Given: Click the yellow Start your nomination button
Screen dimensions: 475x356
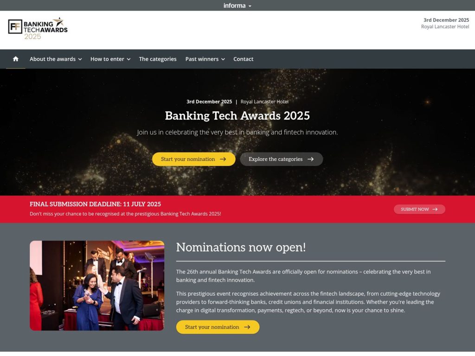Looking at the screenshot, I should coord(193,159).
